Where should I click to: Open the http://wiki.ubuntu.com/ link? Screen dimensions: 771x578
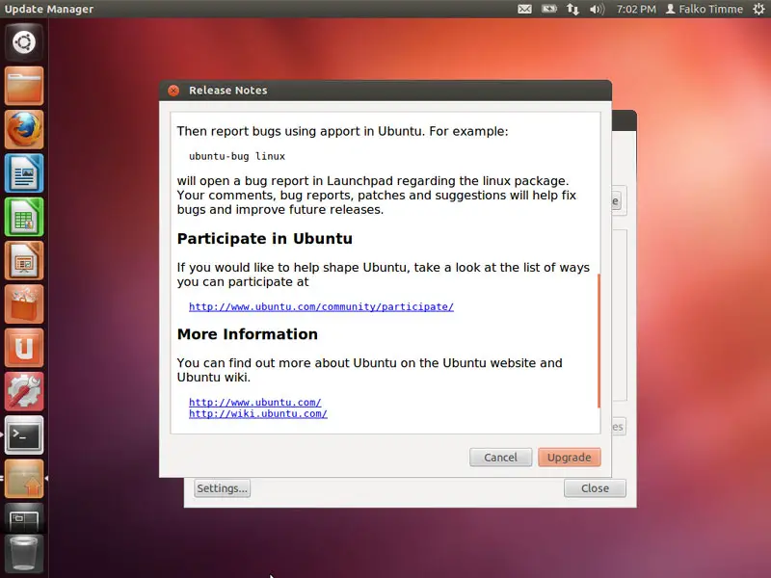(x=258, y=414)
